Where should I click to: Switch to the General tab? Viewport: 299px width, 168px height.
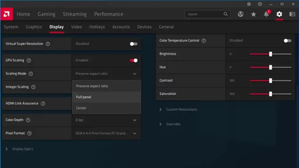[166, 27]
